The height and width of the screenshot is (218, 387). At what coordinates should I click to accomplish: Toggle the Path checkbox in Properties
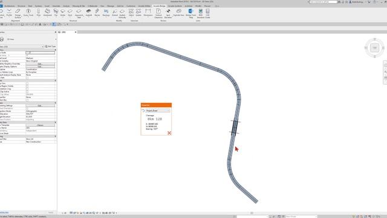27,78
